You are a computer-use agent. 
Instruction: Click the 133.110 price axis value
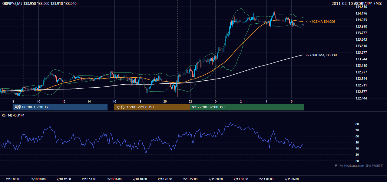click(x=362, y=66)
